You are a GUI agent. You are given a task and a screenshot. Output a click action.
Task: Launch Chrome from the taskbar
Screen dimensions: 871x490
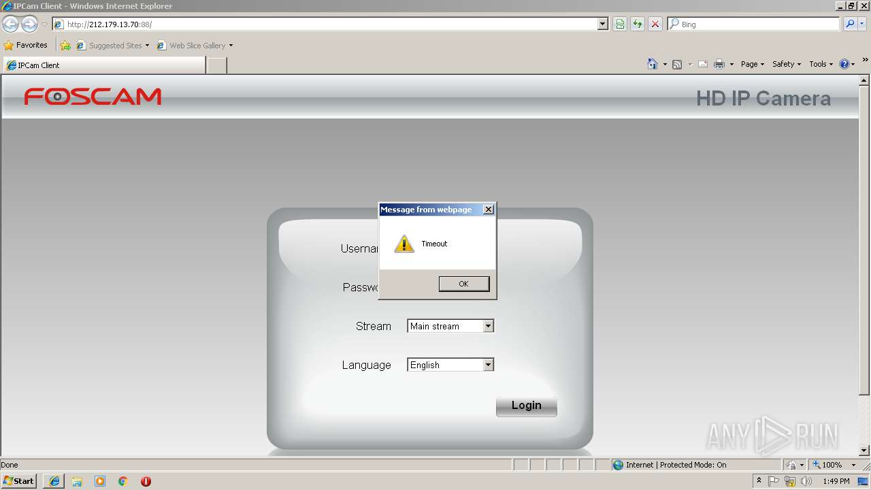pos(122,481)
